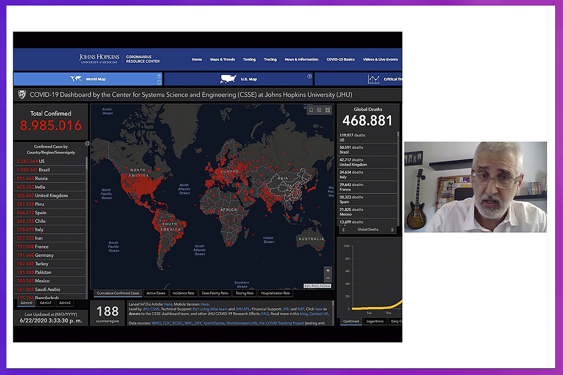The height and width of the screenshot is (375, 563).
Task: Select the Brazil row in confirmed cases list
Action: (51, 169)
